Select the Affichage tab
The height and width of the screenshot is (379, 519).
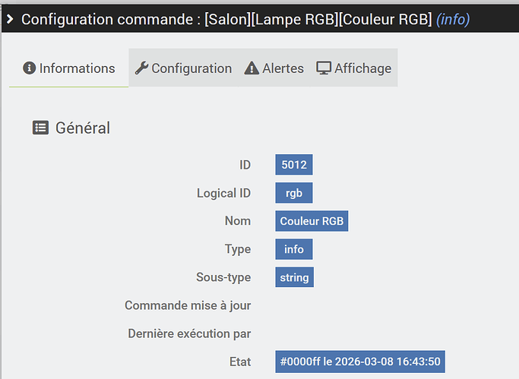click(354, 68)
